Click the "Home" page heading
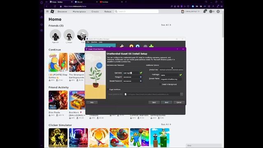263x148 pixels. pyautogui.click(x=55, y=19)
